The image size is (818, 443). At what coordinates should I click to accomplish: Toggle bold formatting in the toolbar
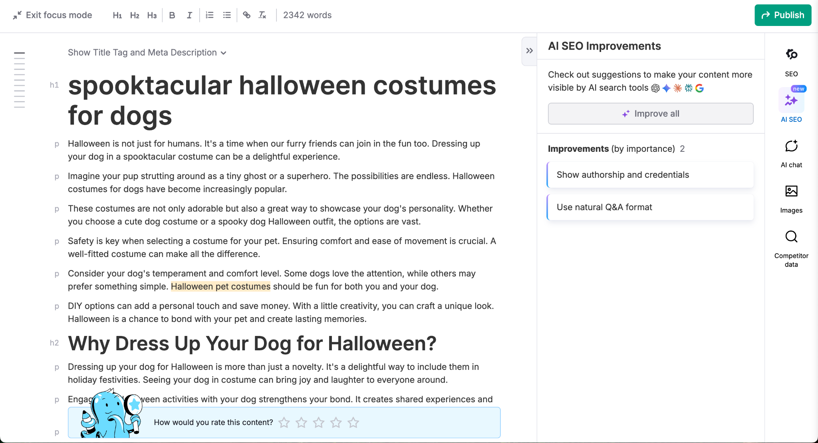coord(172,15)
